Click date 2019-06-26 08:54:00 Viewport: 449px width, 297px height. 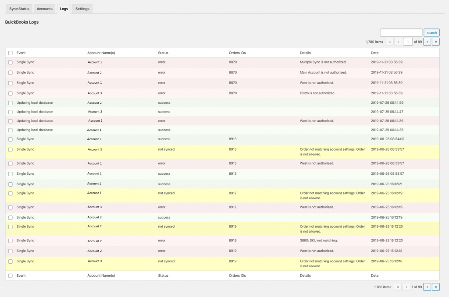click(x=388, y=139)
